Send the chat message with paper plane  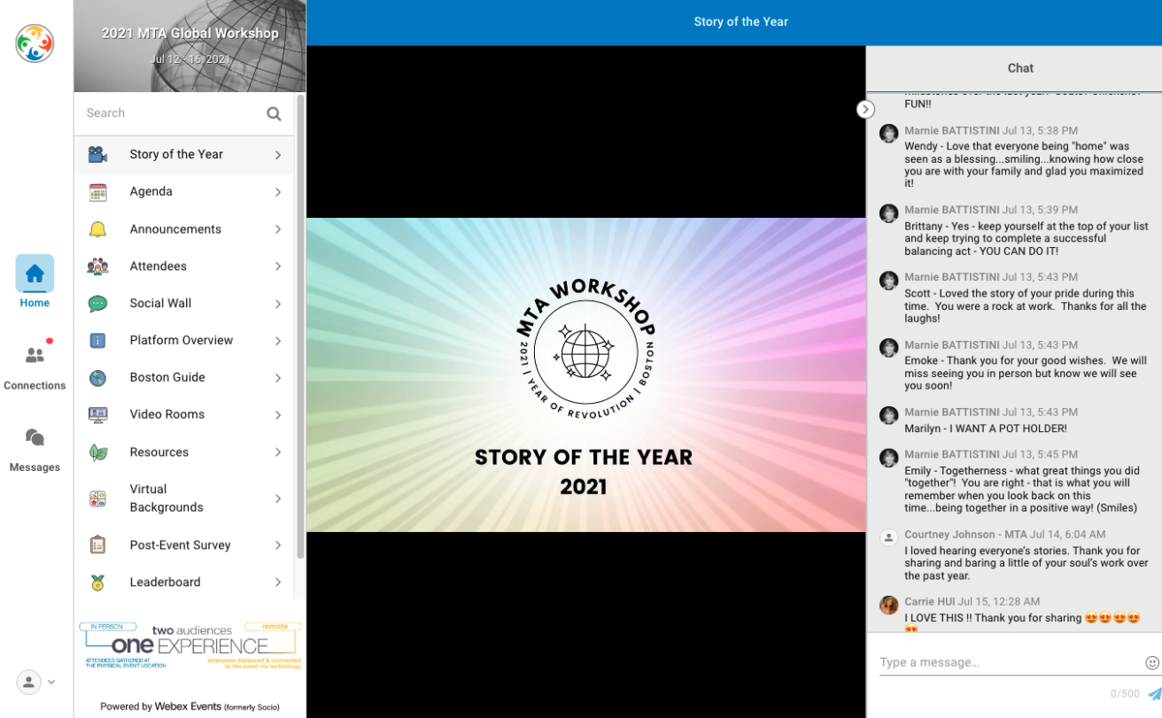1154,694
